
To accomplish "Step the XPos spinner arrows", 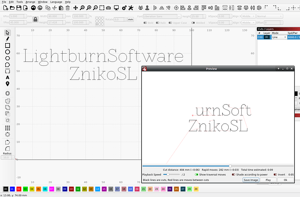I will 25,17.
